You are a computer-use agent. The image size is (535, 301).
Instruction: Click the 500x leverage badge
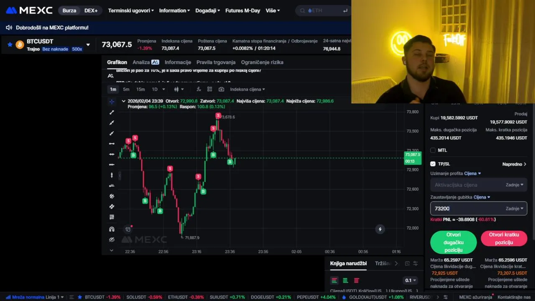point(77,49)
